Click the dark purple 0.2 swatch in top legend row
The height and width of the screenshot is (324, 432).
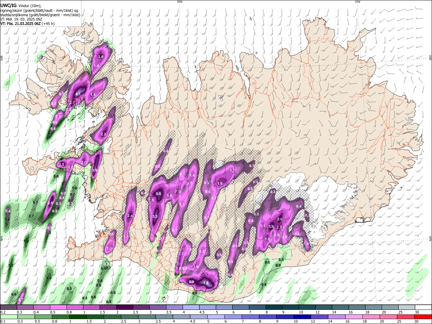(8, 307)
